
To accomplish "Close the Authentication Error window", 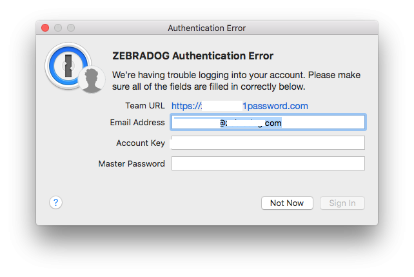I will [45, 28].
